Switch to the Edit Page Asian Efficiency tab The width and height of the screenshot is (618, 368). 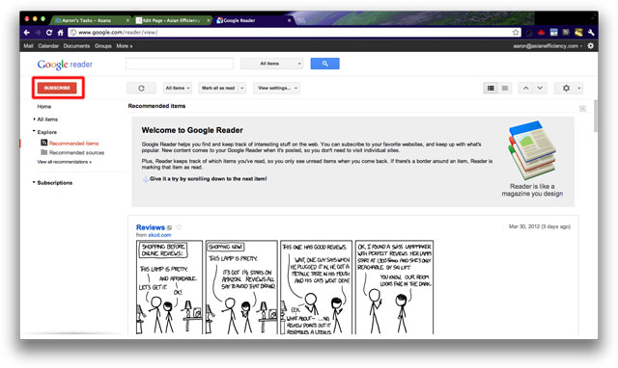pos(172,20)
